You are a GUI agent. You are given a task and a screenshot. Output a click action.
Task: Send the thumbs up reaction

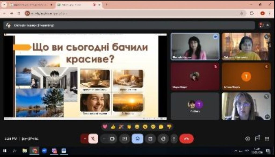113,127
